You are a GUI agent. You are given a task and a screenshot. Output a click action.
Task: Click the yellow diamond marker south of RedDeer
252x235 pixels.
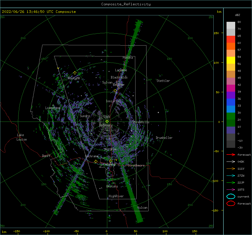coord(115,91)
